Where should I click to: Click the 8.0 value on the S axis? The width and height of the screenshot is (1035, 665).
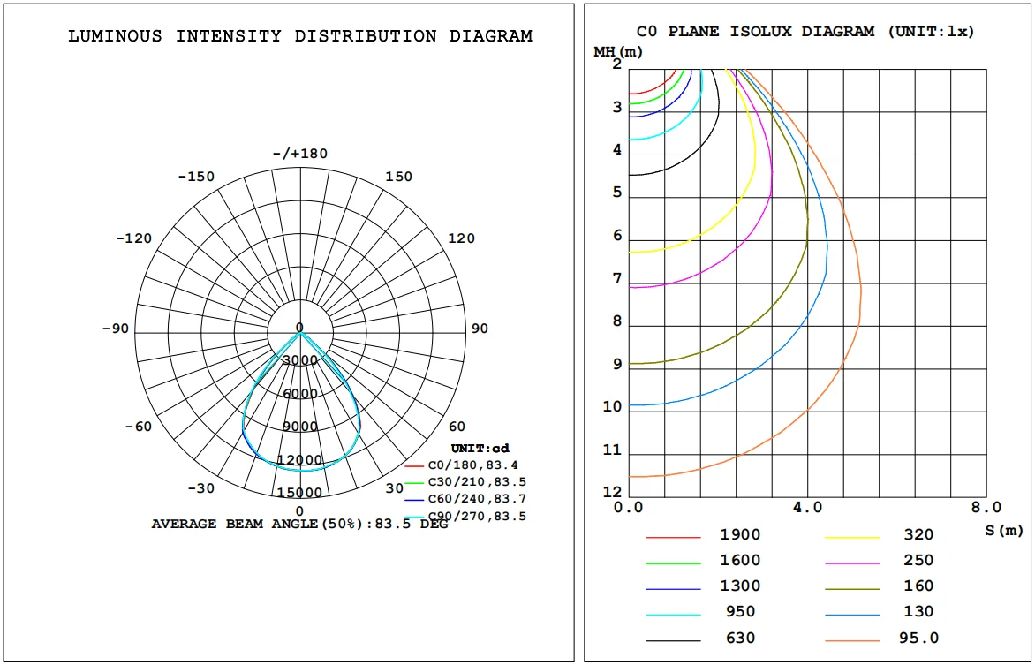(986, 508)
